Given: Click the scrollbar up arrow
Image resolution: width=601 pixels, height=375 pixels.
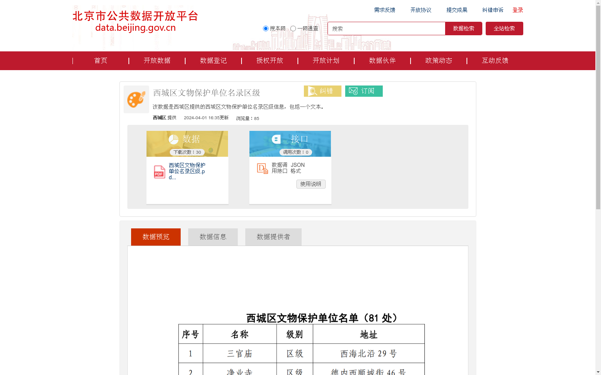Looking at the screenshot, I should click(598, 3).
